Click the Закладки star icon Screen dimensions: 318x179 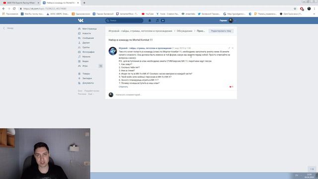79,79
